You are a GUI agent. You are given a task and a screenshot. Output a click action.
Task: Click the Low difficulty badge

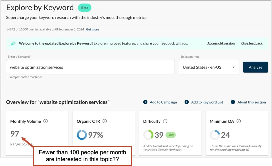click(x=171, y=135)
